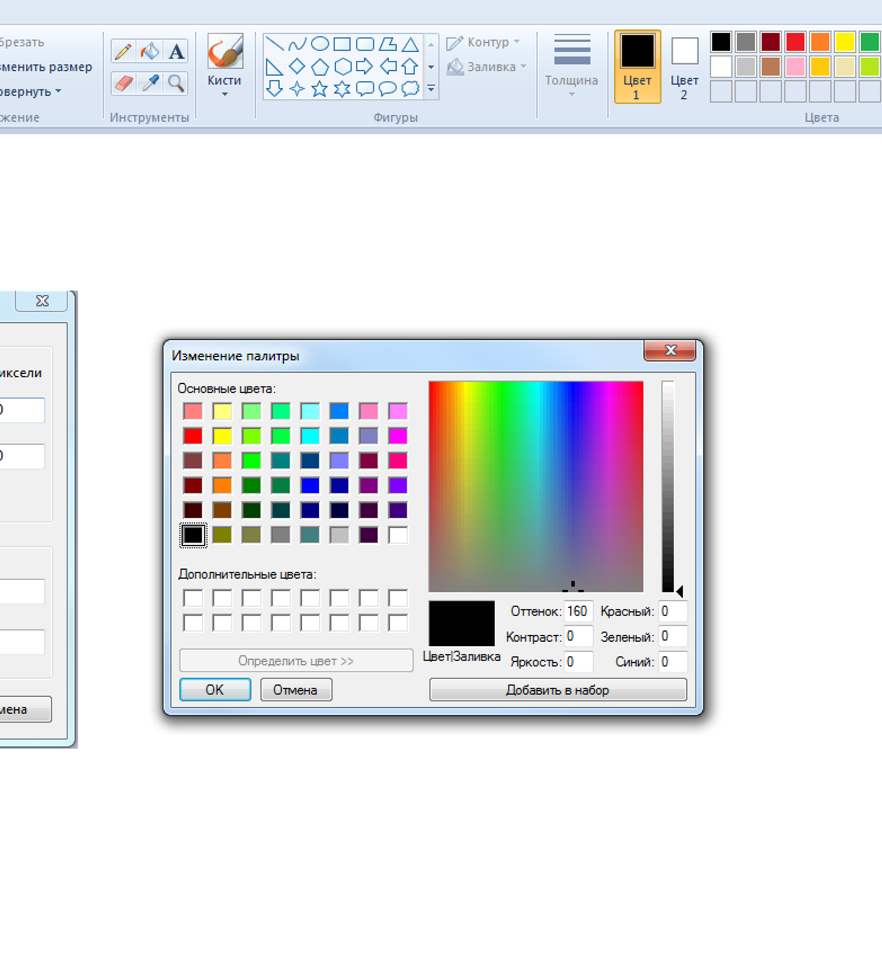Select the Magnifier tool
882x969 pixels.
point(176,84)
